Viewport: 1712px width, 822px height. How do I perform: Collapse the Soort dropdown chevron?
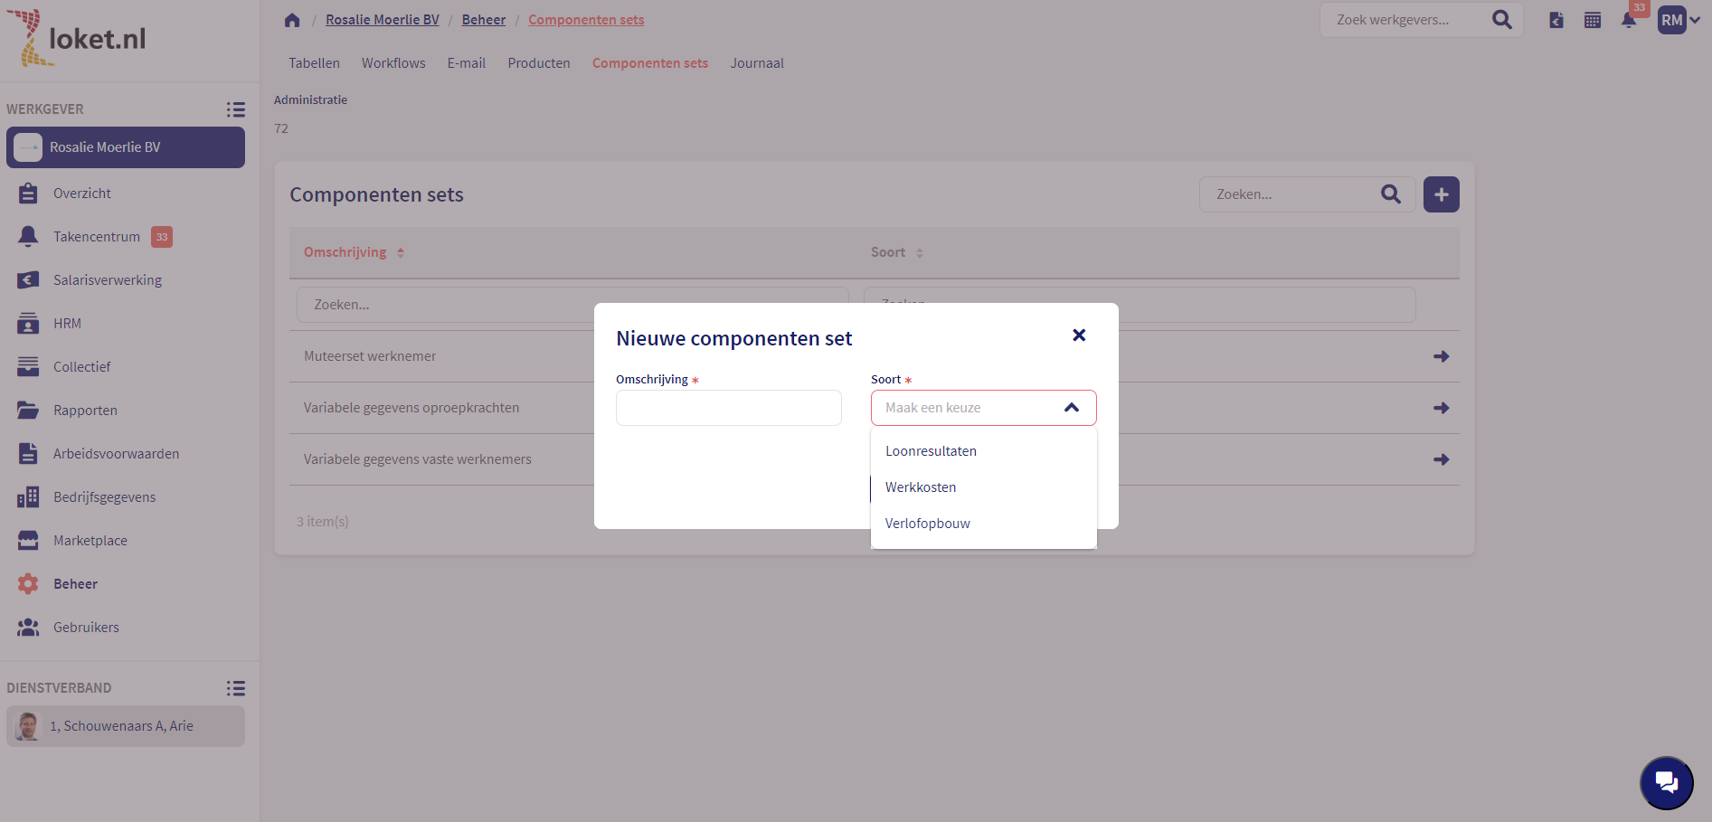1072,408
